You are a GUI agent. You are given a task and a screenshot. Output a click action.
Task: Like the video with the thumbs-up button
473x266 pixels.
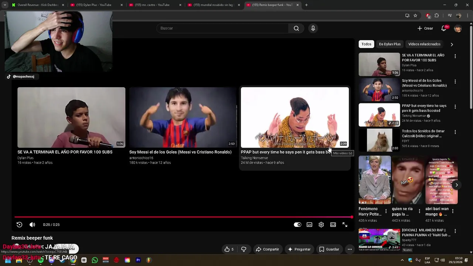pyautogui.click(x=229, y=249)
